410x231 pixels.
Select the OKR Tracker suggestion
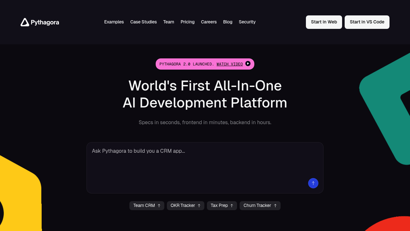[x=185, y=206]
